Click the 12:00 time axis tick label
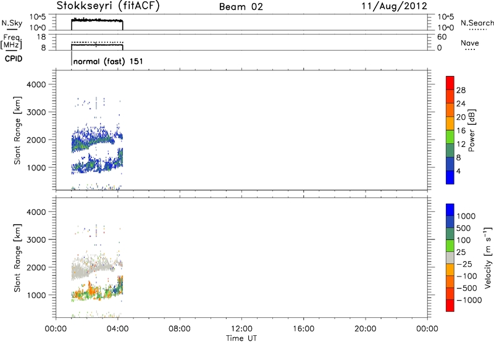Image resolution: width=494 pixels, height=342 pixels. pyautogui.click(x=241, y=329)
